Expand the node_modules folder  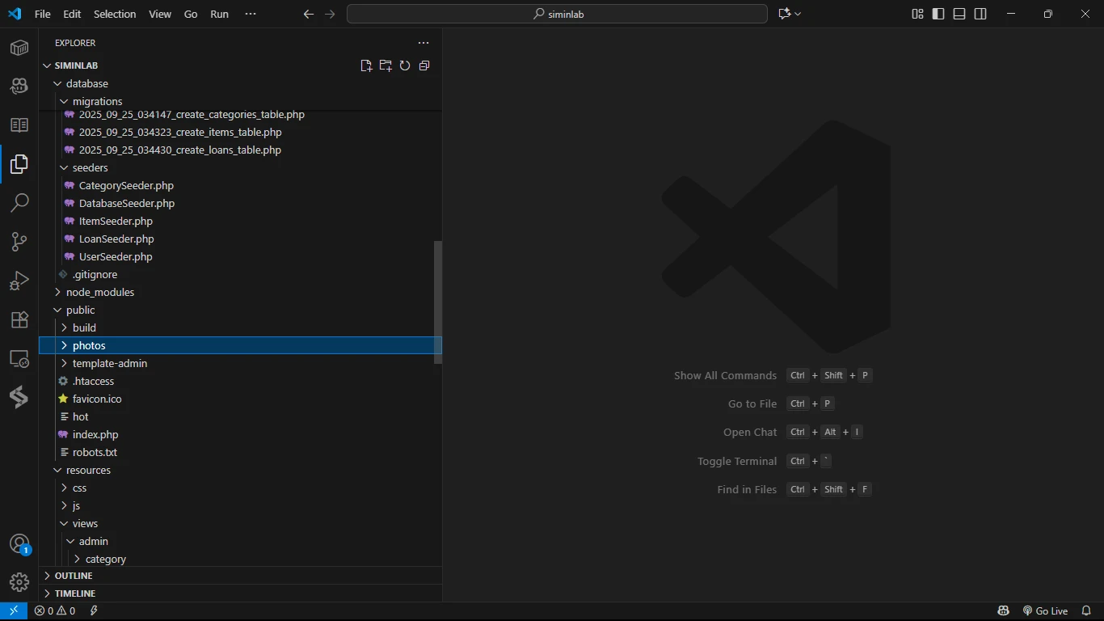[x=99, y=292]
